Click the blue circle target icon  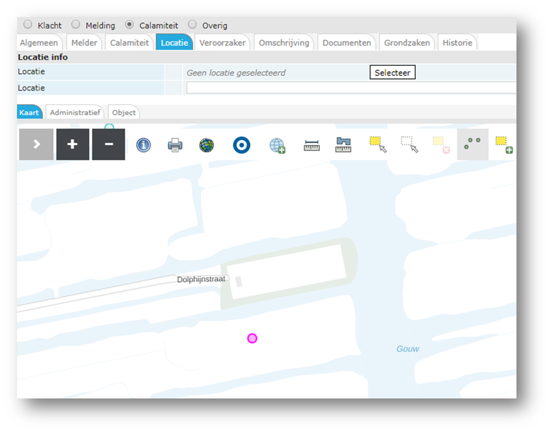[241, 145]
